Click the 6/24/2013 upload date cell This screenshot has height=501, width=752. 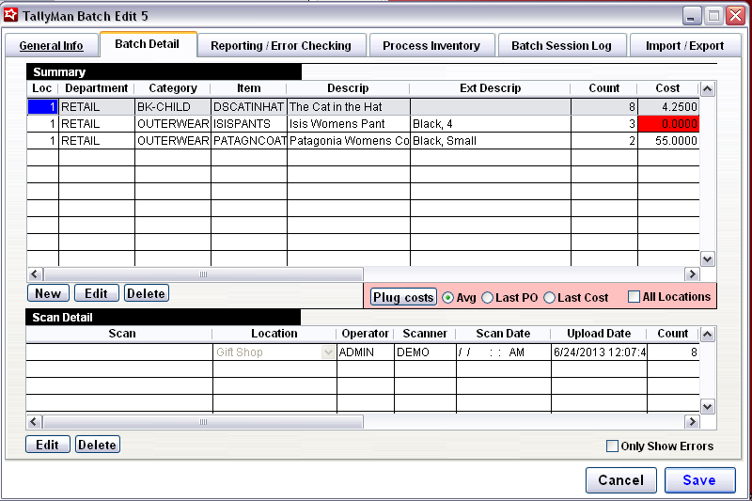tap(599, 352)
